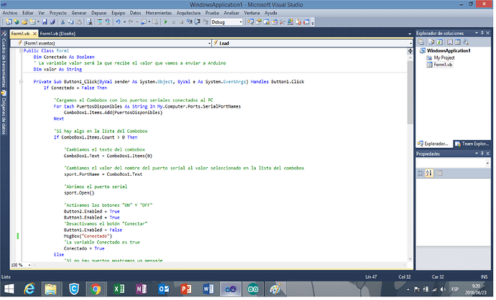Undo last action with the blue arrow
496x300 pixels.
(x=118, y=22)
